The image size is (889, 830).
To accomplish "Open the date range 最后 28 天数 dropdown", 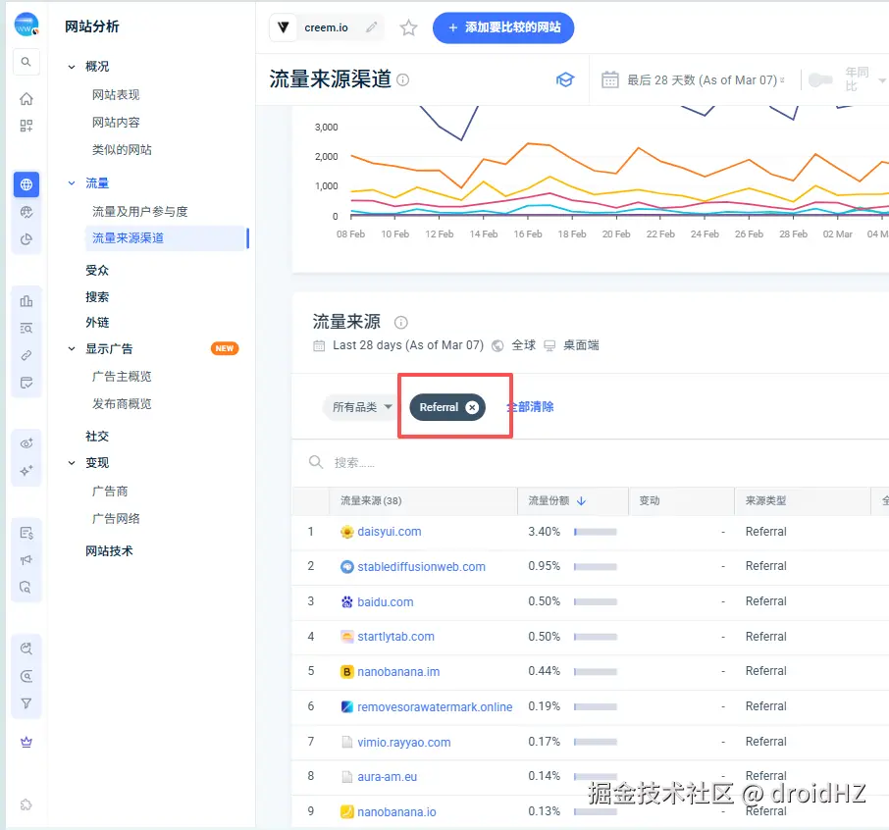I will point(706,79).
